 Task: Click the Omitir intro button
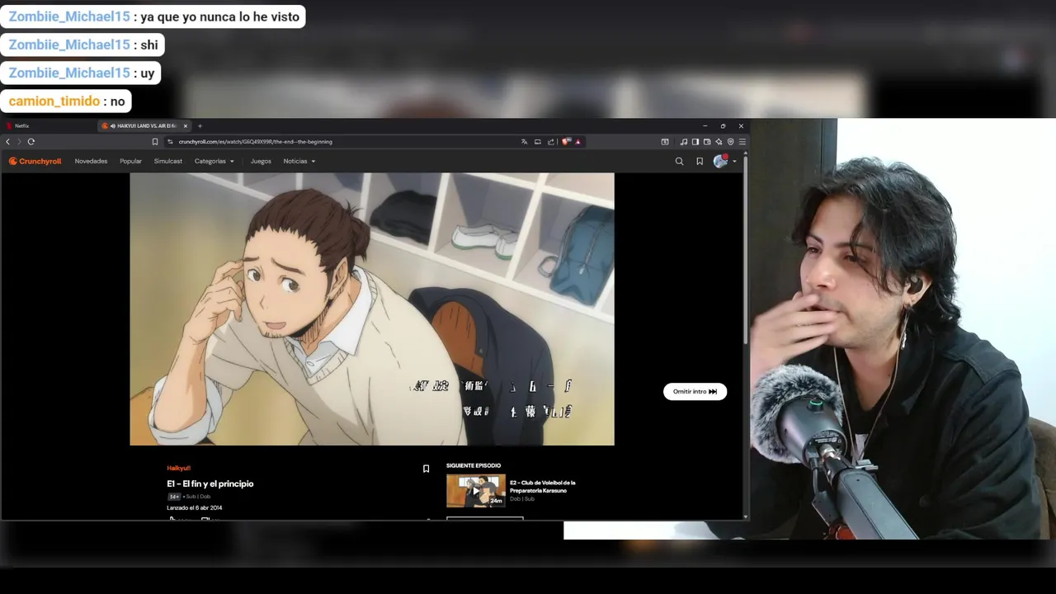point(695,392)
